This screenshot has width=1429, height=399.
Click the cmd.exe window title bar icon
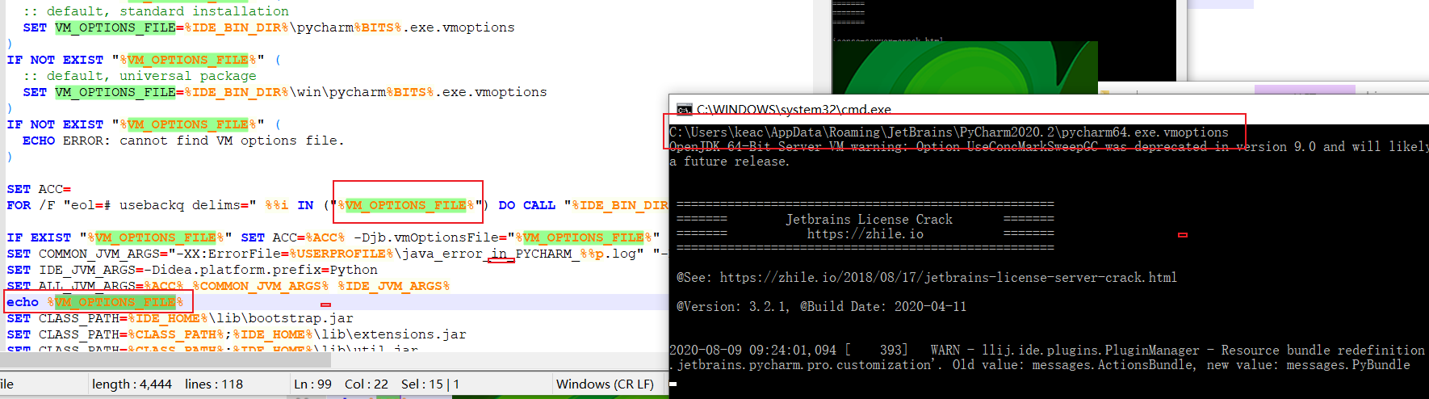684,110
